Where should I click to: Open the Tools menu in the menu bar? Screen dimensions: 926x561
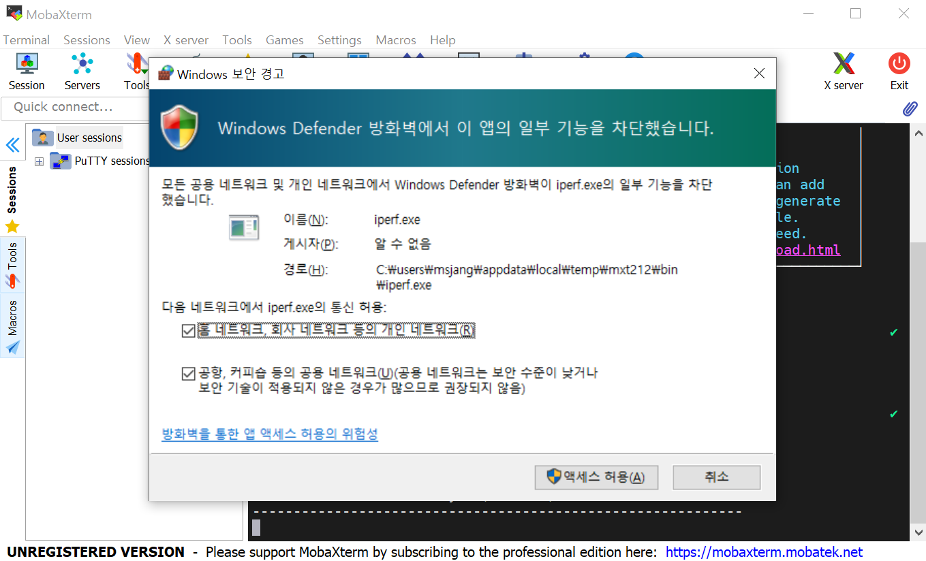(x=237, y=40)
